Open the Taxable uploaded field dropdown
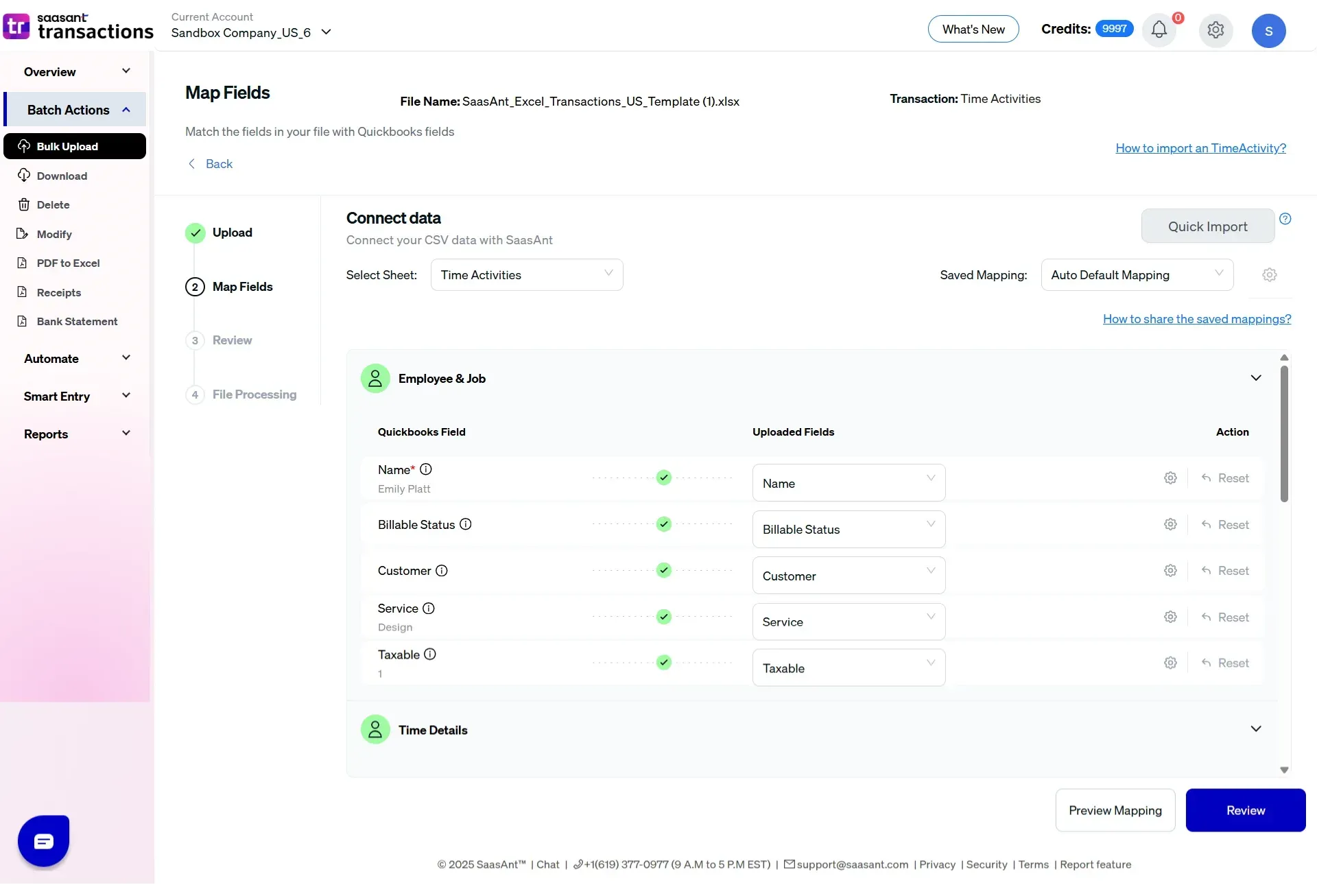Image resolution: width=1317 pixels, height=885 pixels. click(849, 668)
